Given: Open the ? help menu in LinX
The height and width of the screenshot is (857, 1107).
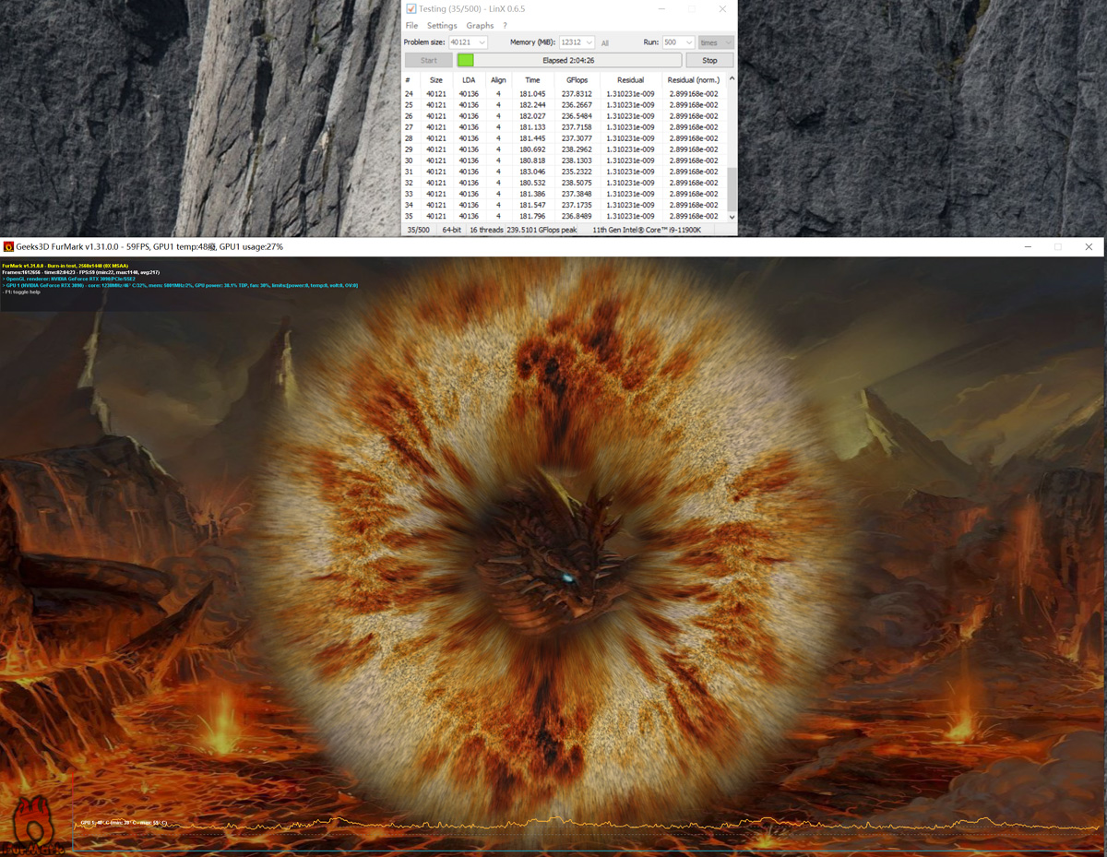Looking at the screenshot, I should point(505,26).
